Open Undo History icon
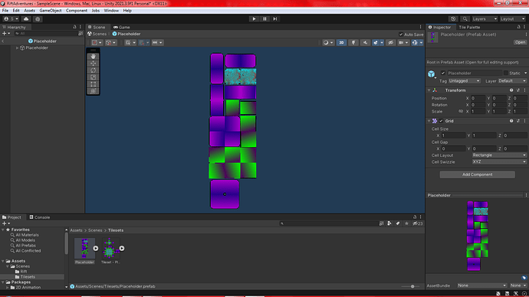 [x=453, y=19]
